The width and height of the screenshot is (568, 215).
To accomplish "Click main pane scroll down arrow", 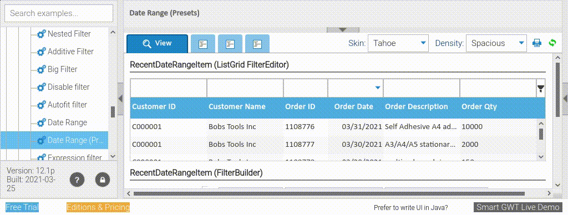I will click(x=558, y=185).
